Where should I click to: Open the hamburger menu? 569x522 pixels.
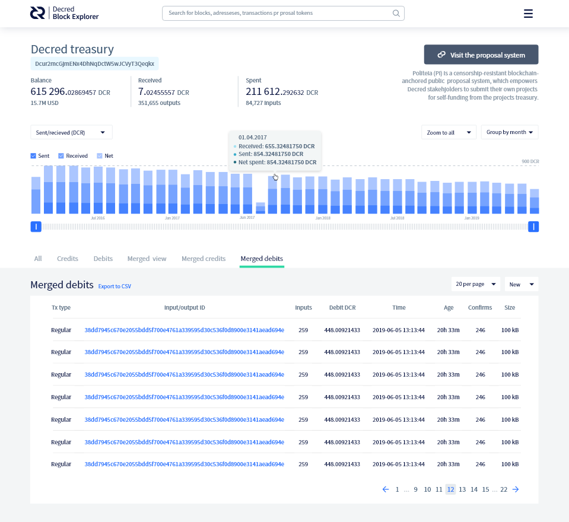coord(528,14)
